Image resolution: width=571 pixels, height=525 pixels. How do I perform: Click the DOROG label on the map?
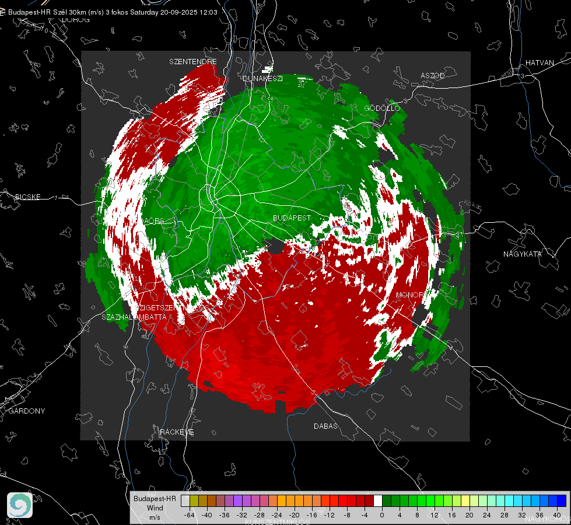[x=76, y=20]
